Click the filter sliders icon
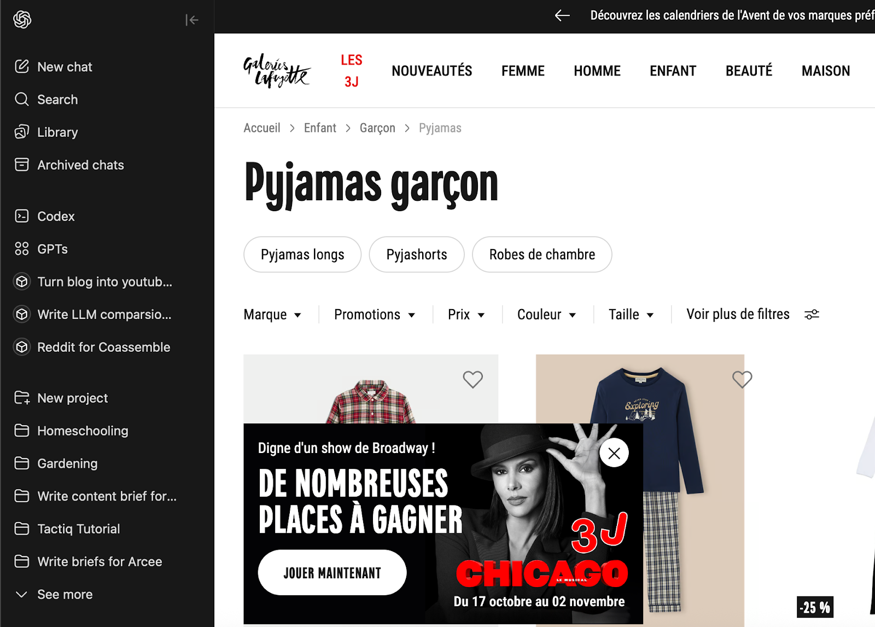Image resolution: width=875 pixels, height=627 pixels. point(812,315)
